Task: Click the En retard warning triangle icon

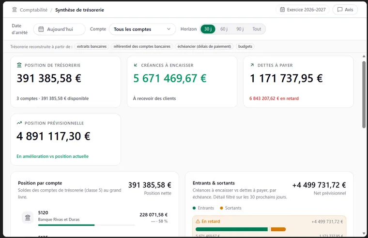Action: coord(198,221)
